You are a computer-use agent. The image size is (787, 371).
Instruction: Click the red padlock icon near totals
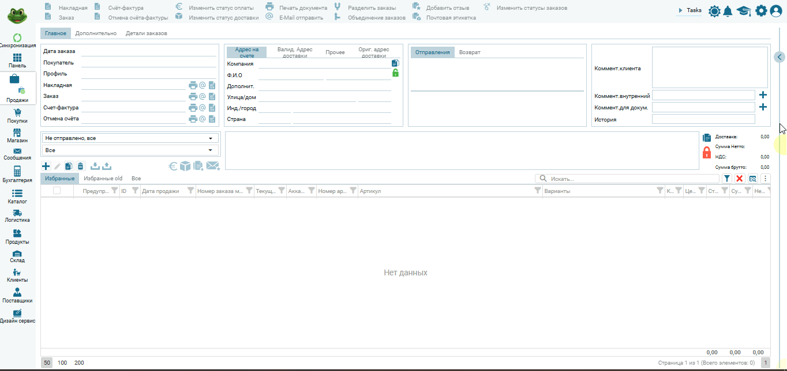click(x=706, y=153)
